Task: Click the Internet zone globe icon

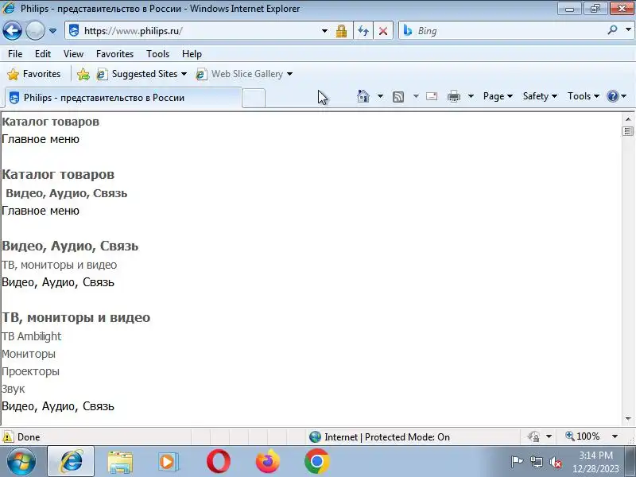Action: click(x=315, y=436)
